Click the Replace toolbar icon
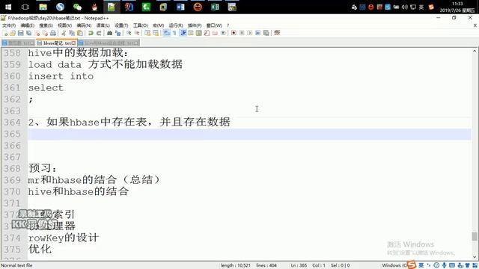This screenshot has height=269, width=479. (x=118, y=33)
